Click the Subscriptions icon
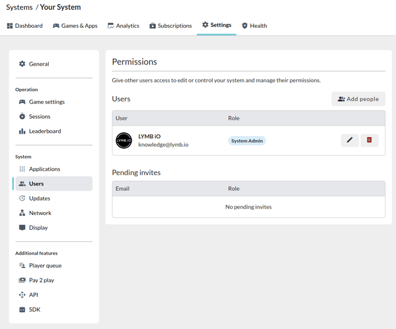 point(153,26)
